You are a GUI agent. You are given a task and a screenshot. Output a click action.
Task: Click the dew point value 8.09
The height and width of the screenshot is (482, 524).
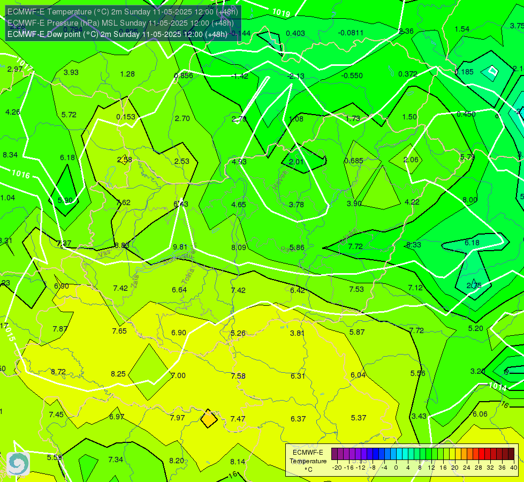pyautogui.click(x=239, y=247)
